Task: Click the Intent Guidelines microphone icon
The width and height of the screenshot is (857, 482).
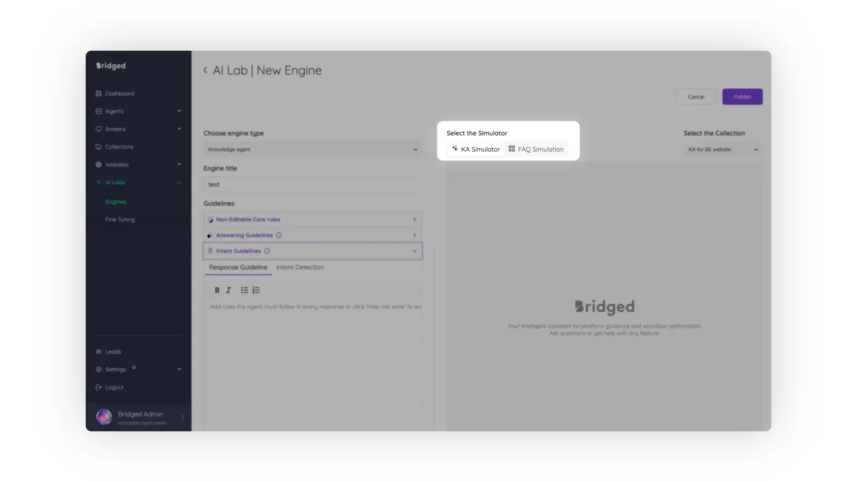Action: pos(210,251)
